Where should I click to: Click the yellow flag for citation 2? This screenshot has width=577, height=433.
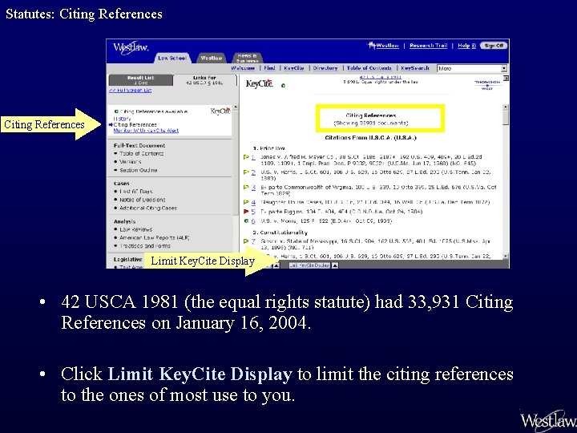(x=246, y=172)
